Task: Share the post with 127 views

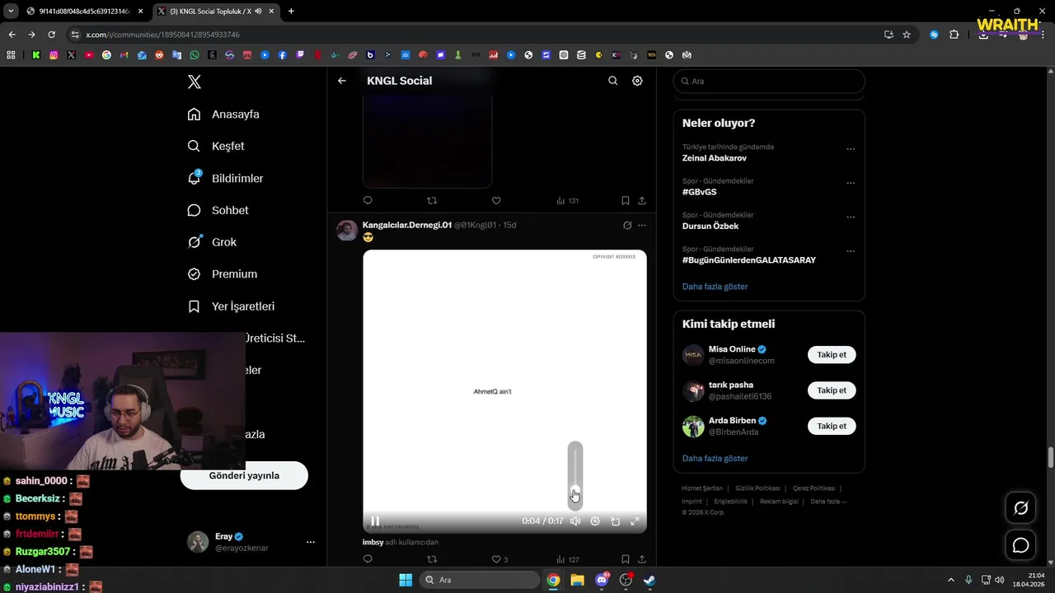Action: [642, 559]
